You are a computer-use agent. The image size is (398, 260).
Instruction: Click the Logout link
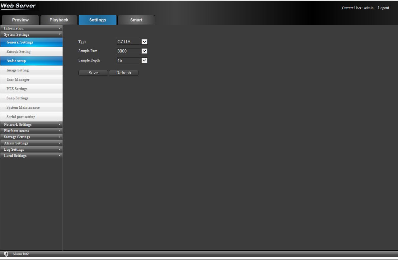point(383,8)
